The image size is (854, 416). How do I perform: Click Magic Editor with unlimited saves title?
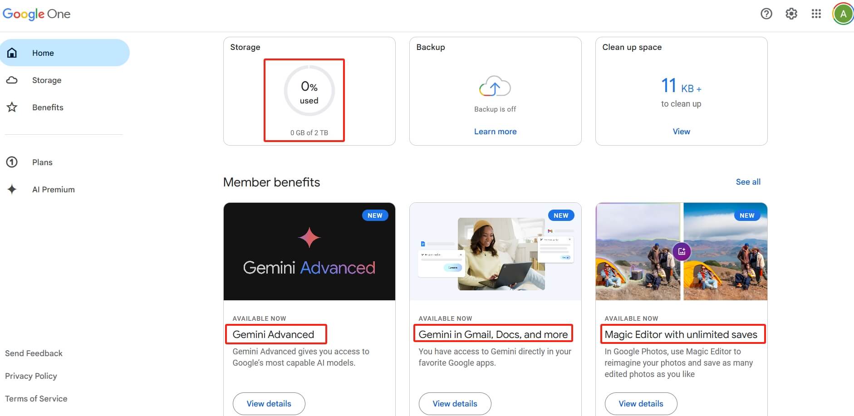[x=681, y=334]
